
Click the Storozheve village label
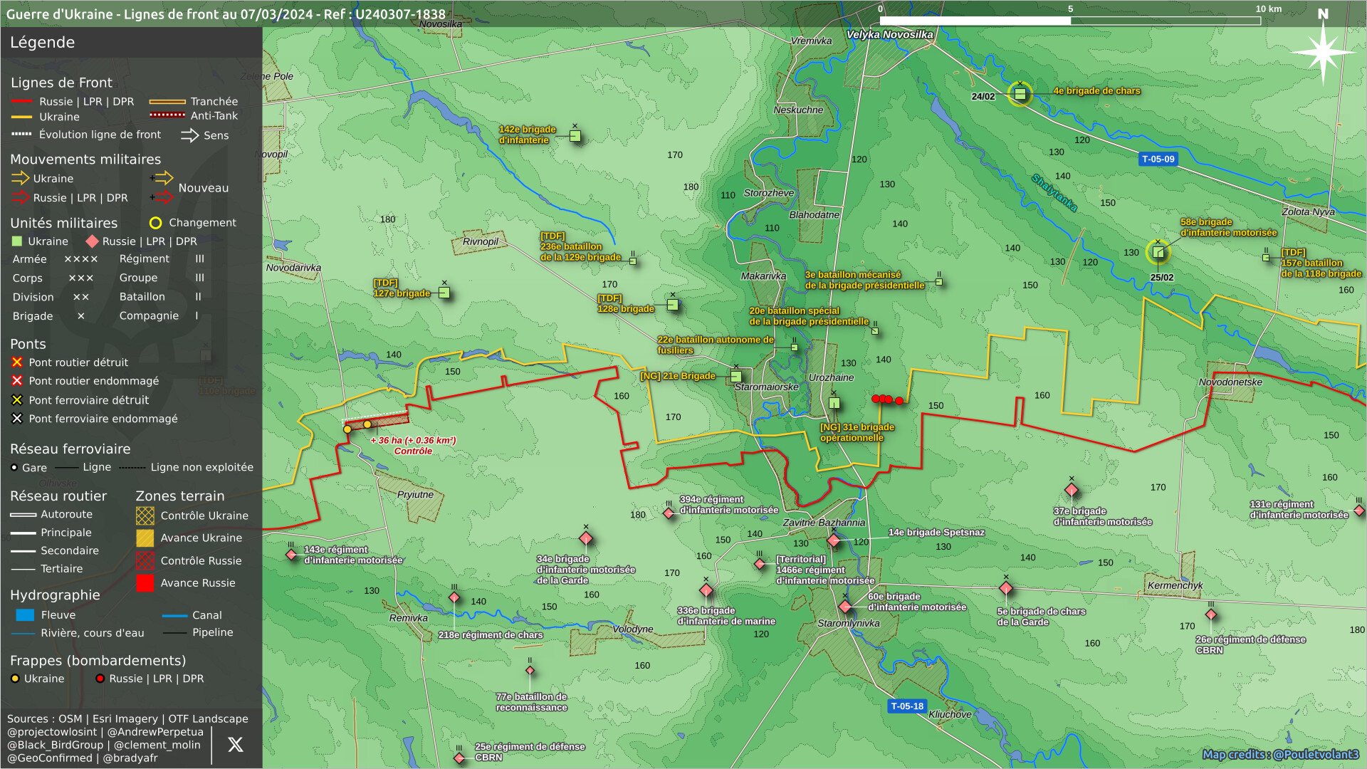pos(768,193)
